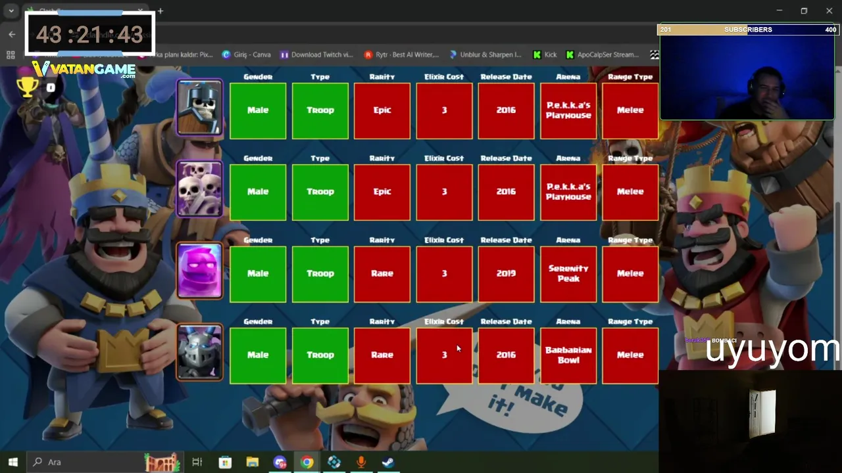Click the purple Elixir Golem card thumbnail
This screenshot has width=842, height=473.
[x=199, y=271]
